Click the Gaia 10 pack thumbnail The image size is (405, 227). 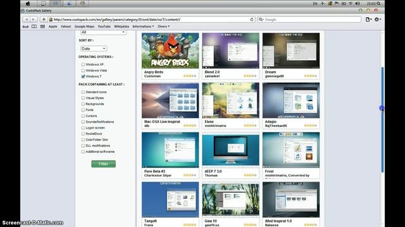coord(230,200)
